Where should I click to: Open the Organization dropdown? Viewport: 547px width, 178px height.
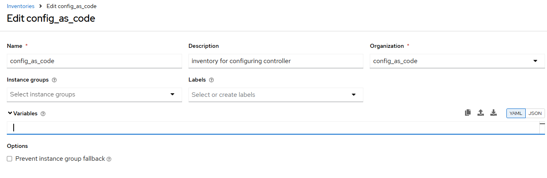click(x=457, y=61)
